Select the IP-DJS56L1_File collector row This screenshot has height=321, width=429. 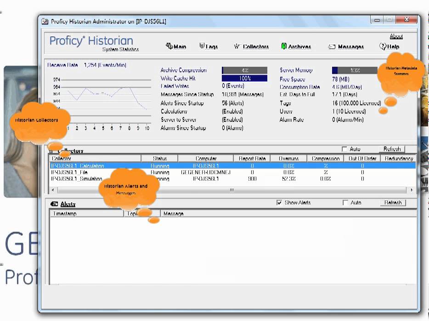(233, 172)
